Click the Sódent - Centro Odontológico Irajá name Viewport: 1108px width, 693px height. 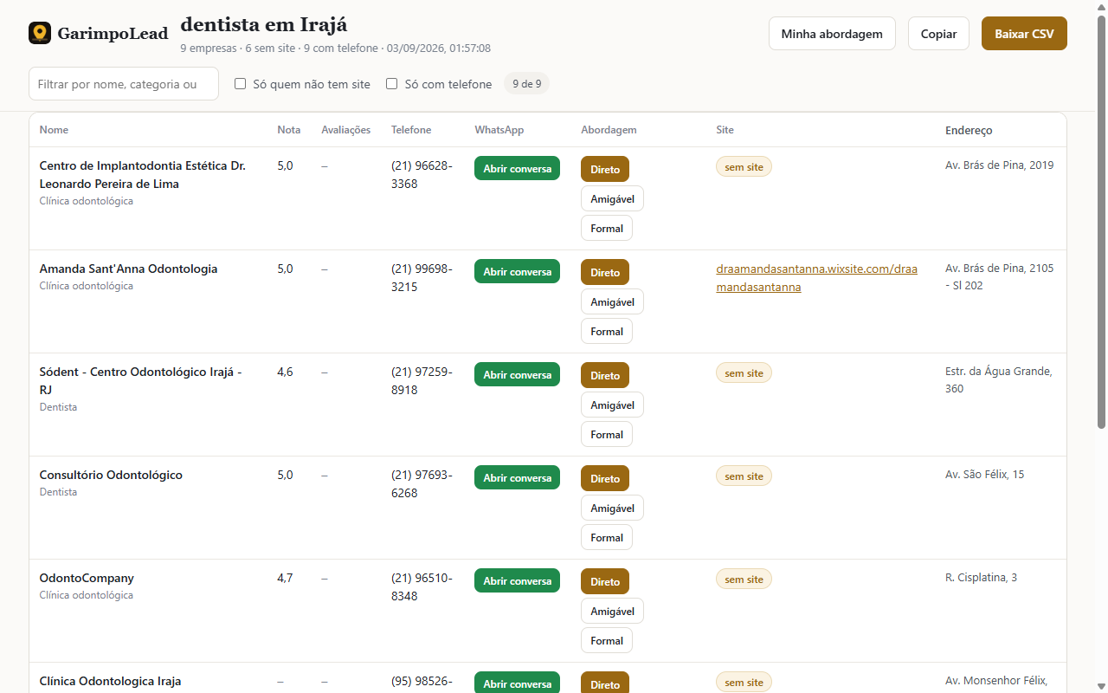[x=141, y=380]
